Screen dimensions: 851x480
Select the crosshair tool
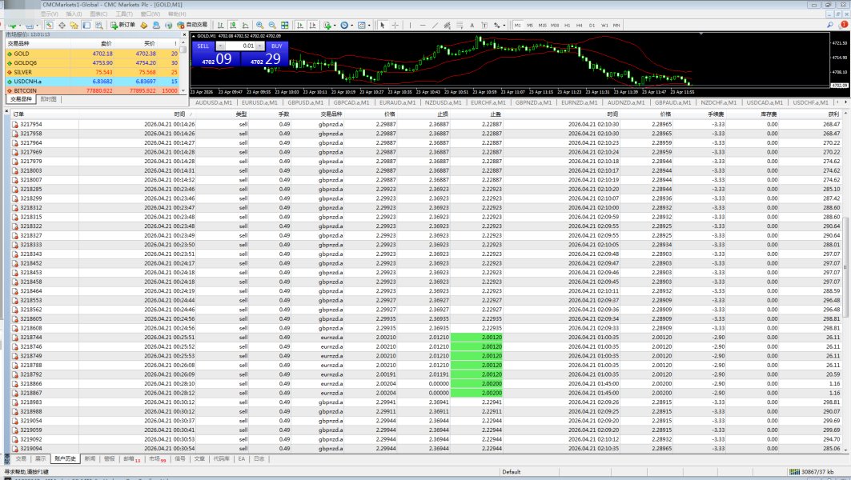[x=395, y=25]
